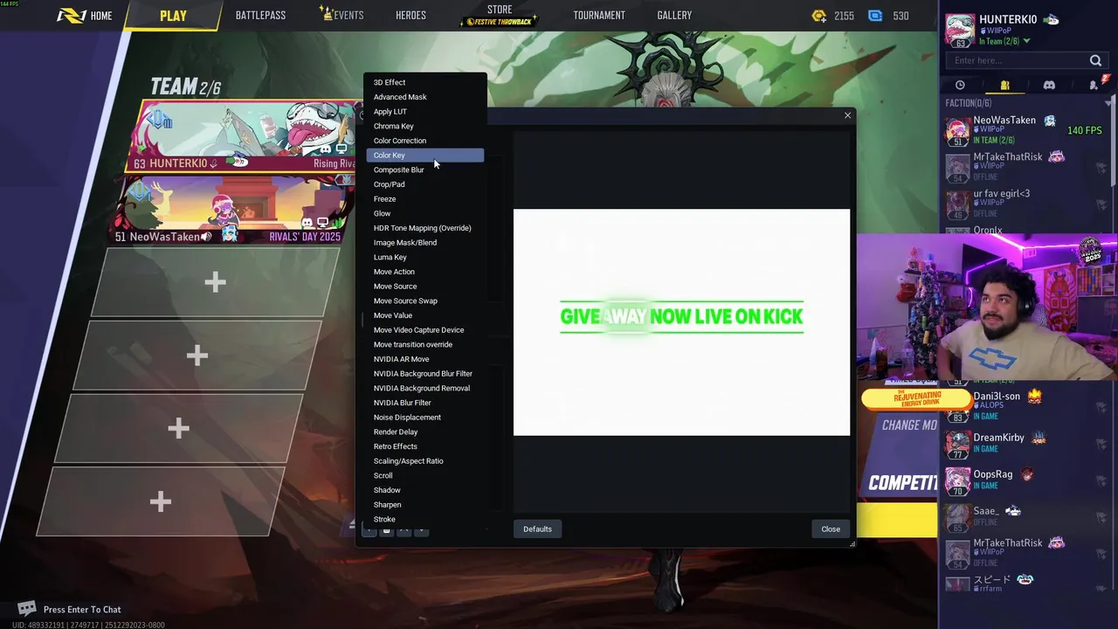Choose Crop/Pad from filter menu
1118x629 pixels.
(424, 184)
